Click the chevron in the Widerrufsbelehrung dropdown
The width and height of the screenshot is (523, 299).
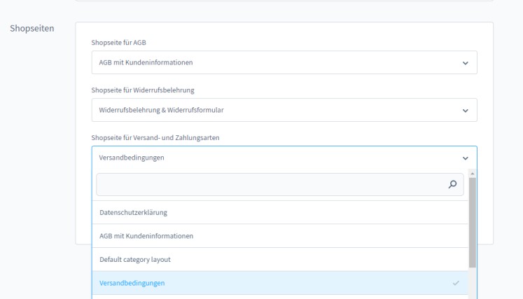[x=466, y=110]
